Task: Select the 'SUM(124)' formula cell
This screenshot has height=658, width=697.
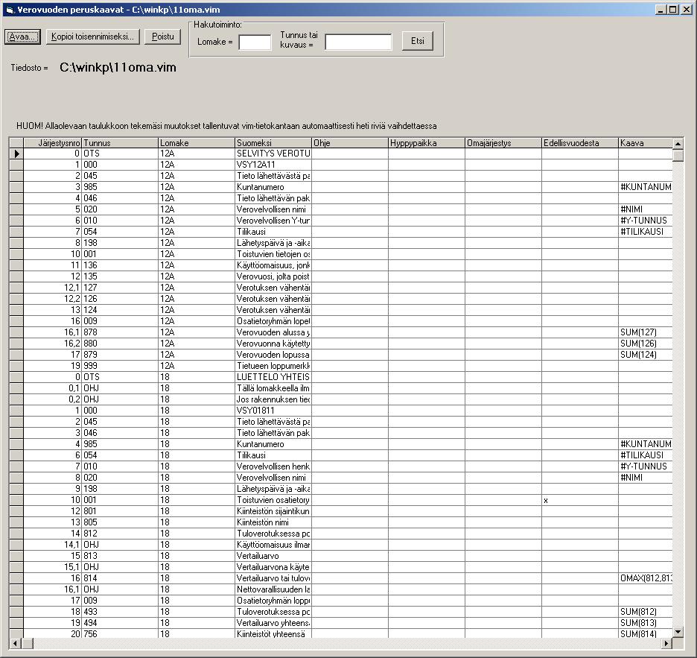Action: [645, 355]
